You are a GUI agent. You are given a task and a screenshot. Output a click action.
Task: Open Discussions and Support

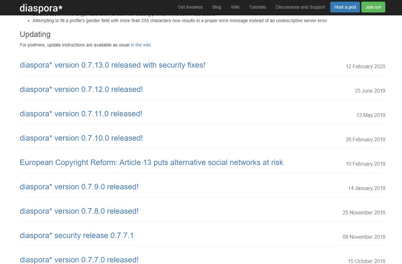300,7
